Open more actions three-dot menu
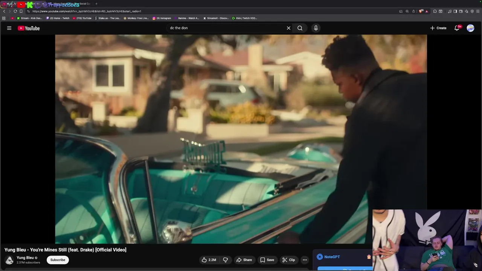The height and width of the screenshot is (271, 482). [x=305, y=260]
